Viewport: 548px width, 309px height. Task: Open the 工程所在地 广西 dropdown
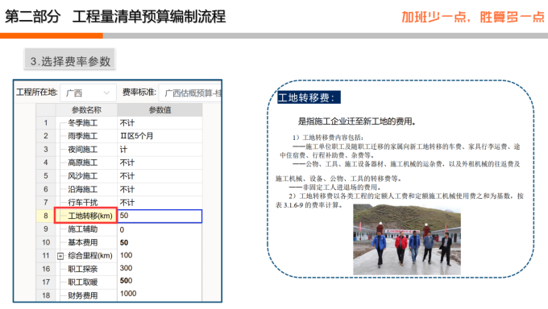click(88, 93)
